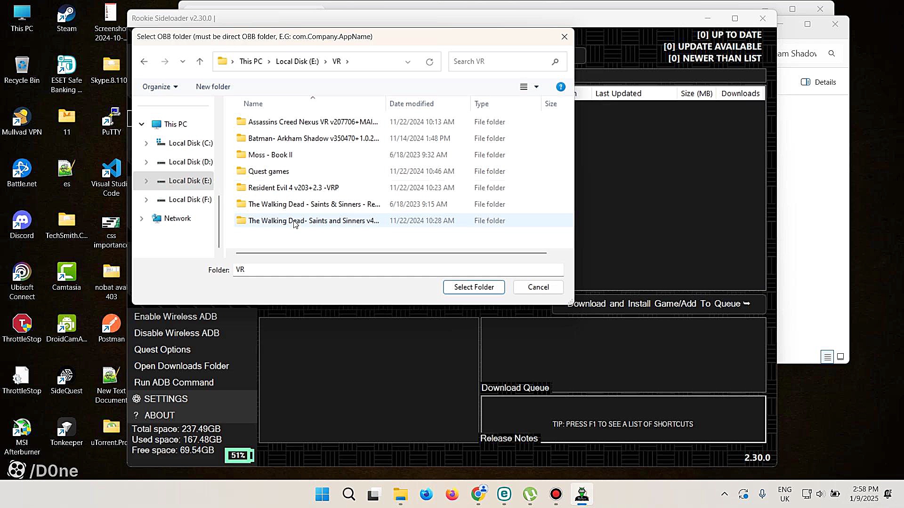904x508 pixels.
Task: Click Open Downloads Folder in Rookie
Action: (x=181, y=366)
